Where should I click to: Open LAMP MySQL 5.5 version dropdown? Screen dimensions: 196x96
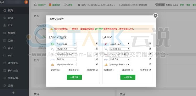(x=120, y=49)
